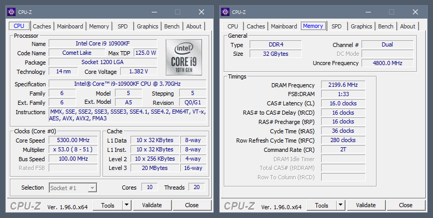This screenshot has width=433, height=218.
Task: Click tRFC value 280 clocks
Action: pyautogui.click(x=343, y=140)
